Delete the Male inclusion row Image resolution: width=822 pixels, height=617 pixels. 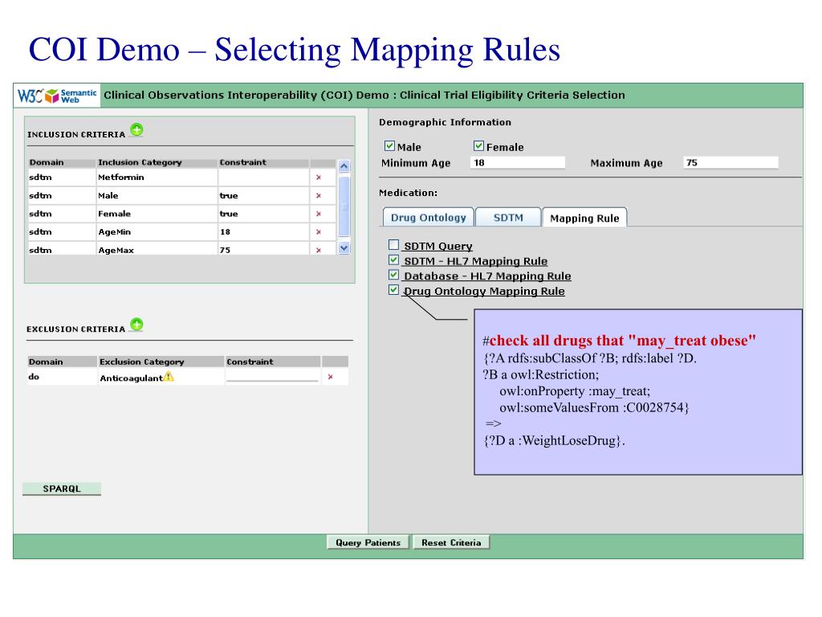[319, 196]
